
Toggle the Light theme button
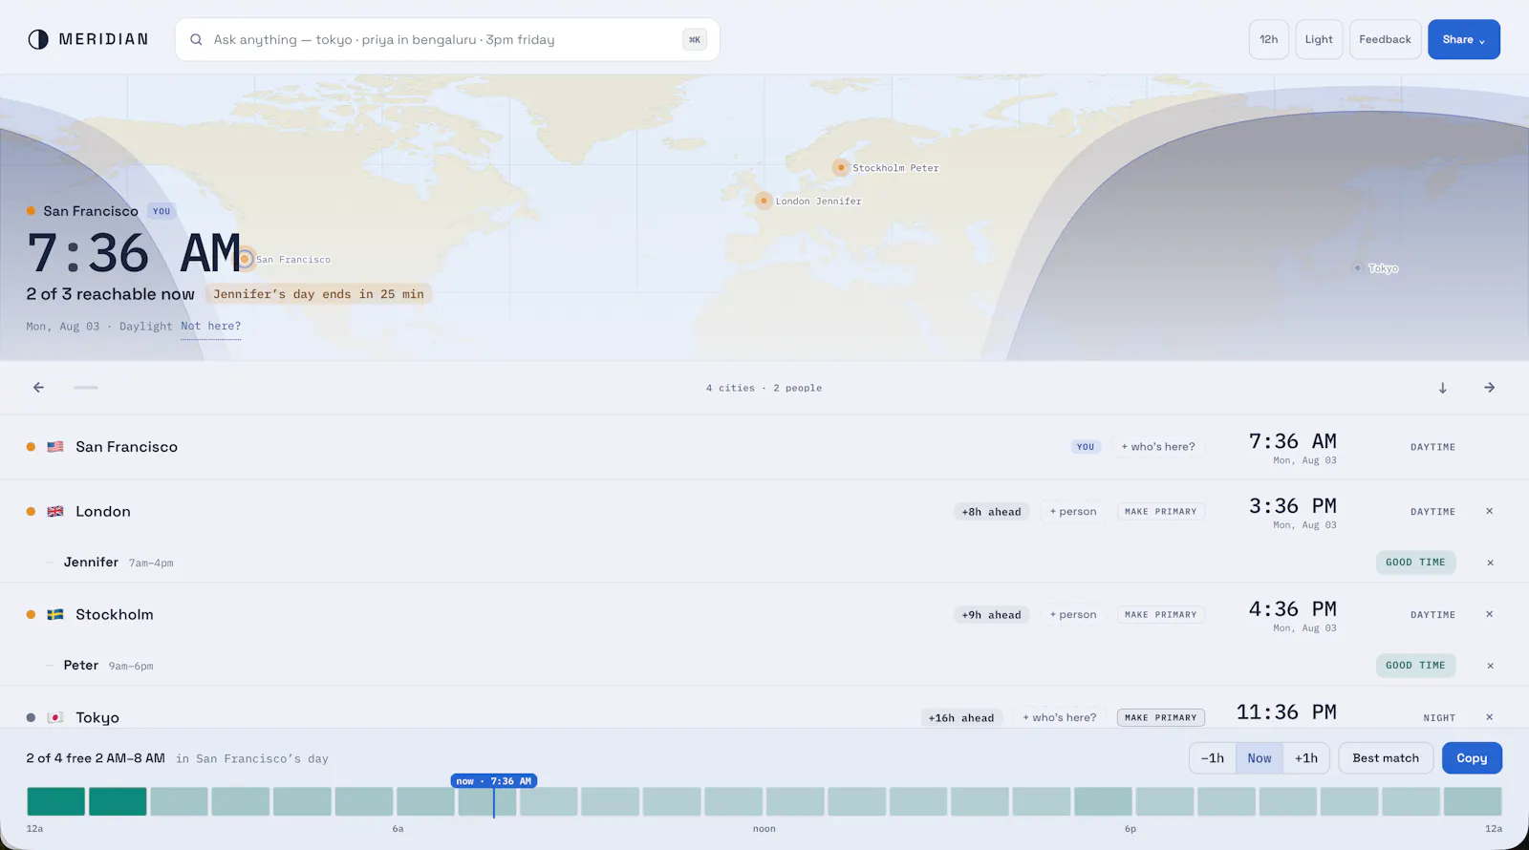click(1319, 40)
